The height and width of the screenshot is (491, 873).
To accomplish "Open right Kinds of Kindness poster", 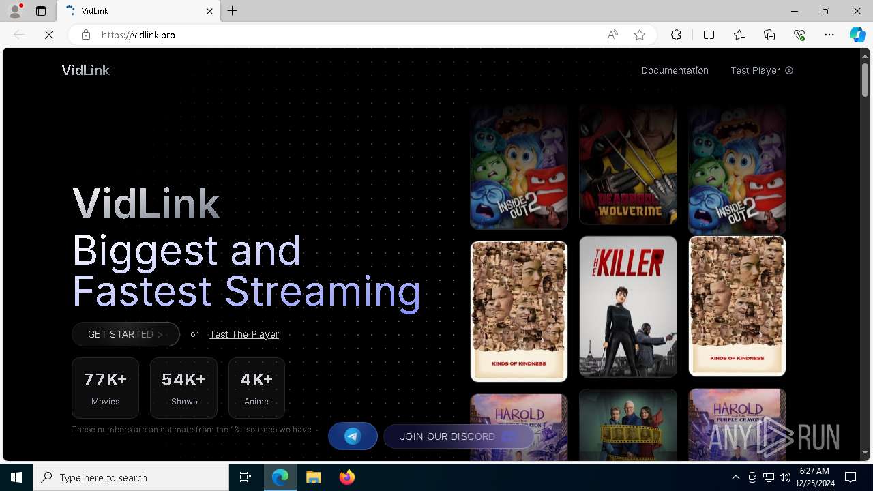I will click(737, 306).
